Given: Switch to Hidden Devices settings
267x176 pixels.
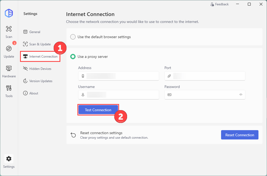Looking at the screenshot, I should (x=40, y=69).
